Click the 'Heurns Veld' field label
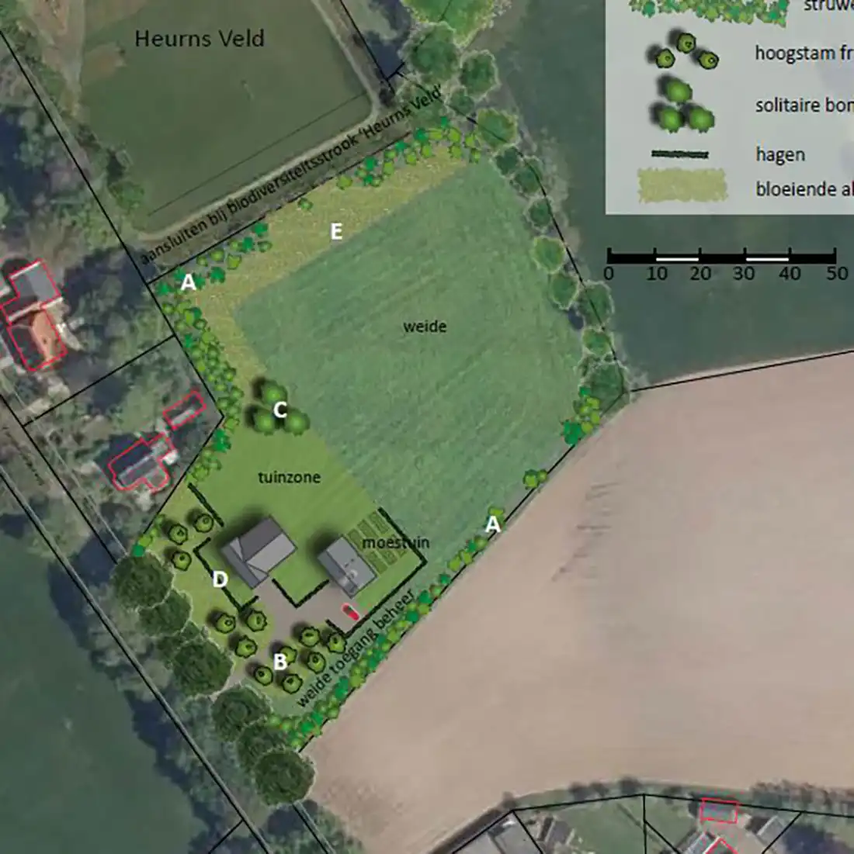Screen dimensions: 854x854 (x=200, y=39)
